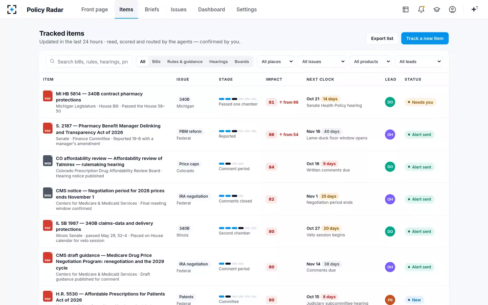Click Track a new item button
Image resolution: width=488 pixels, height=305 pixels.
pos(425,38)
